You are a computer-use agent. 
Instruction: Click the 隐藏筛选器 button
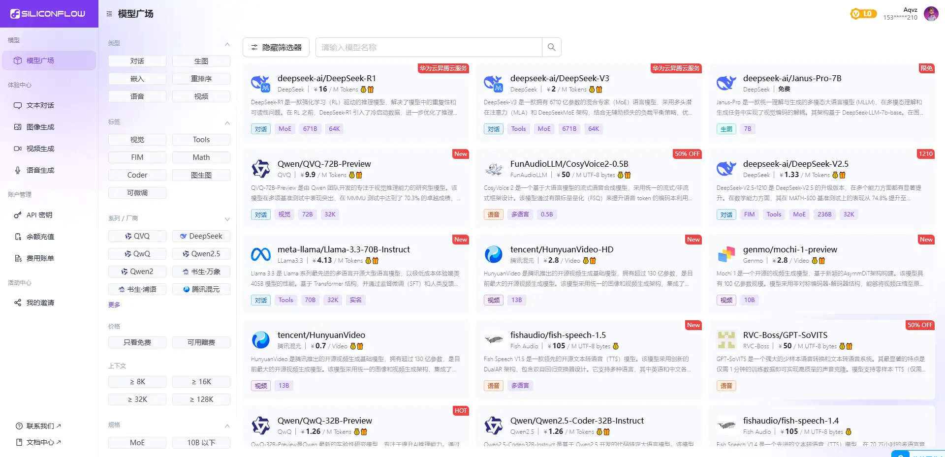click(x=276, y=47)
